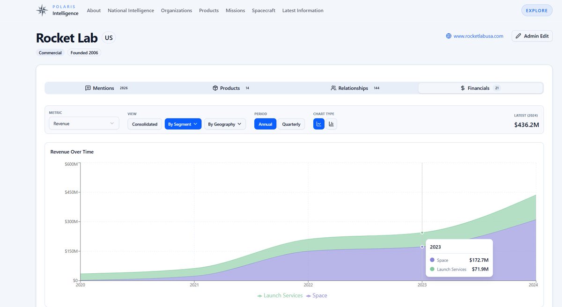This screenshot has width=562, height=307.
Task: Open the By Geography dropdown
Action: click(x=225, y=124)
